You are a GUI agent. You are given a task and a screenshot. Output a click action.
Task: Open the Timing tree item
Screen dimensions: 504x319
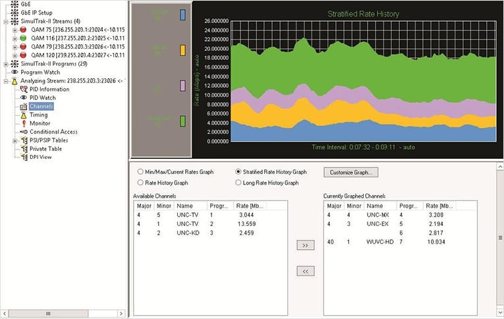point(39,115)
